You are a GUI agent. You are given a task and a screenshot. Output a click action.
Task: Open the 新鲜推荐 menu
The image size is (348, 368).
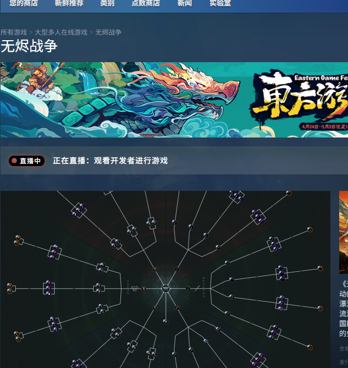pyautogui.click(x=69, y=3)
